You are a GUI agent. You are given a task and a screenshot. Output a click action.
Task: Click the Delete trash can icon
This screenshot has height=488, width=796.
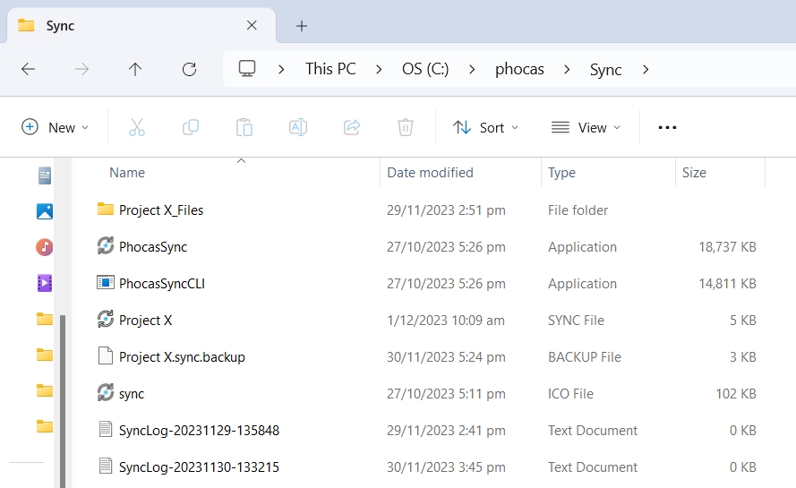click(x=406, y=127)
